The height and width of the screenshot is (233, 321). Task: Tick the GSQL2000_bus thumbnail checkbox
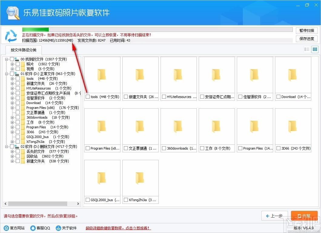click(x=88, y=200)
